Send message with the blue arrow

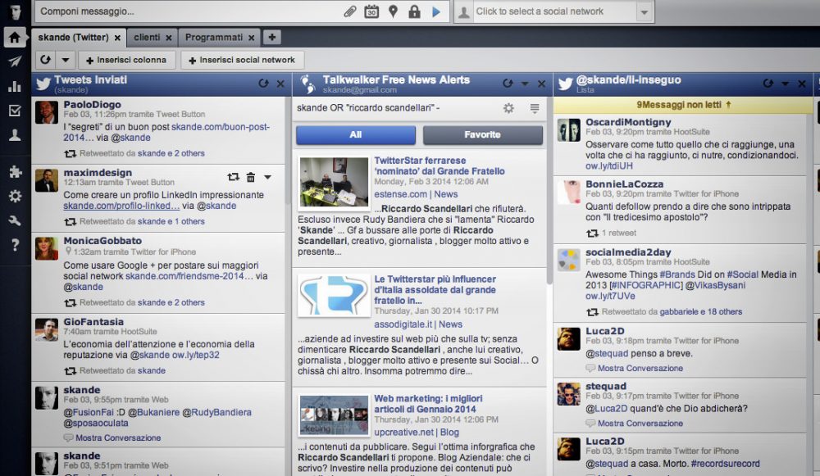436,11
